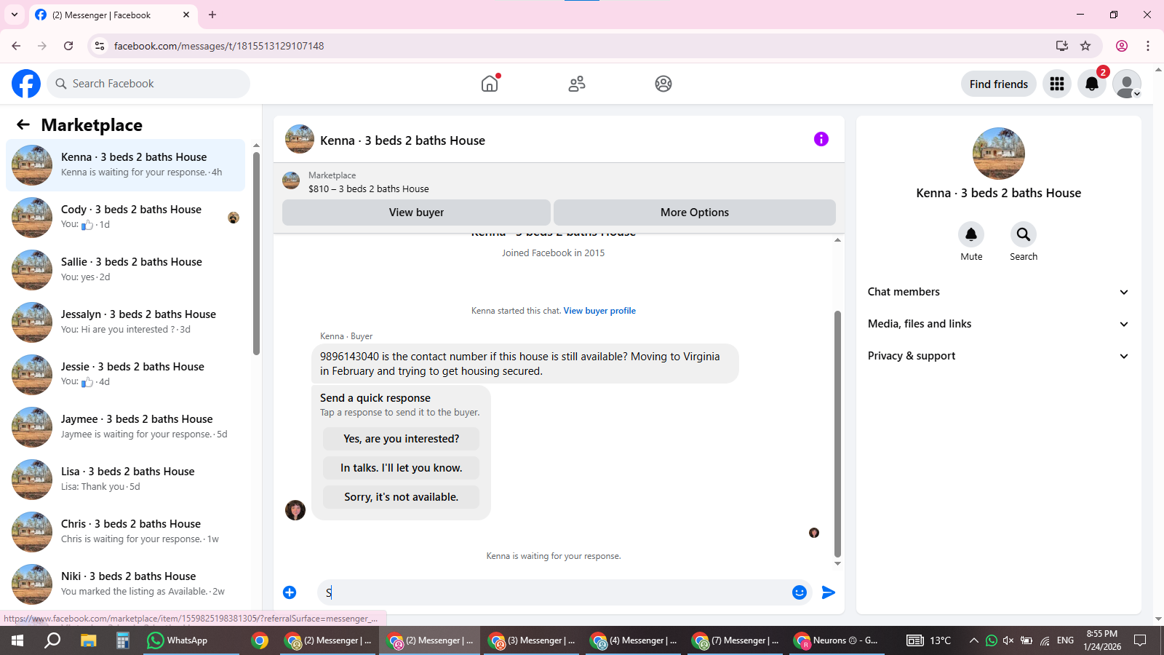The width and height of the screenshot is (1164, 655).
Task: Open the $810 Marketplace listing banner
Action: 559,182
